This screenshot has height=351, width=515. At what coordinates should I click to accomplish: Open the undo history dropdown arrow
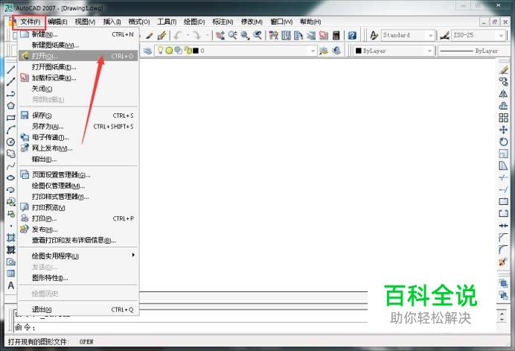[188, 35]
